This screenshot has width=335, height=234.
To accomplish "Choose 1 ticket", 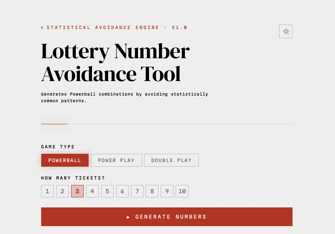I will [x=47, y=191].
